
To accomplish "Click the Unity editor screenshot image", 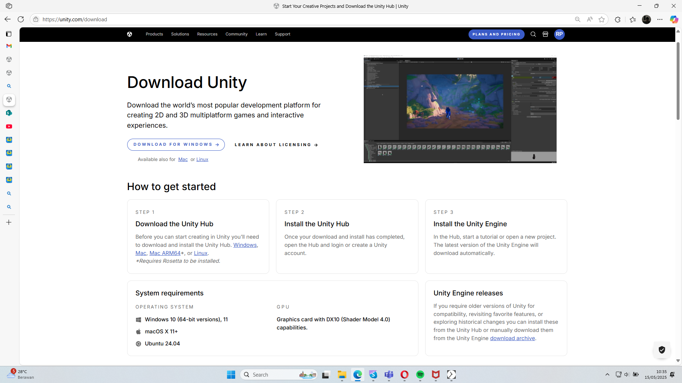I will pyautogui.click(x=460, y=109).
